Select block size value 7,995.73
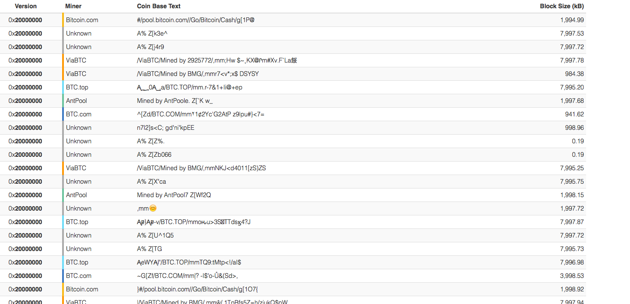 pos(572,249)
